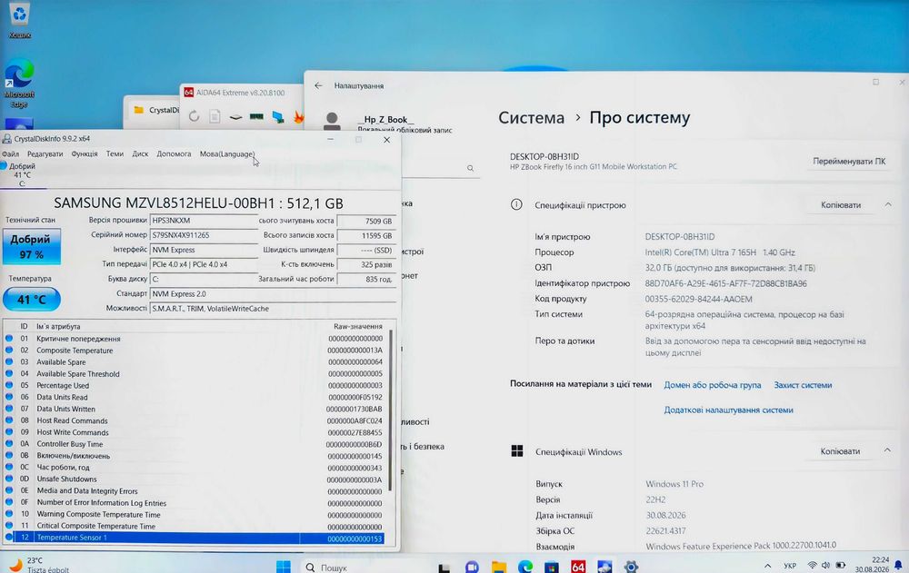Open the Захист системи link
Image resolution: width=909 pixels, height=573 pixels.
click(803, 385)
